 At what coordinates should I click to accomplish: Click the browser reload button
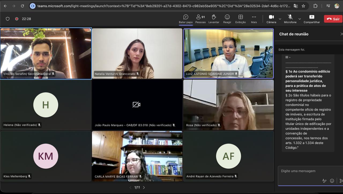coord(22,6)
